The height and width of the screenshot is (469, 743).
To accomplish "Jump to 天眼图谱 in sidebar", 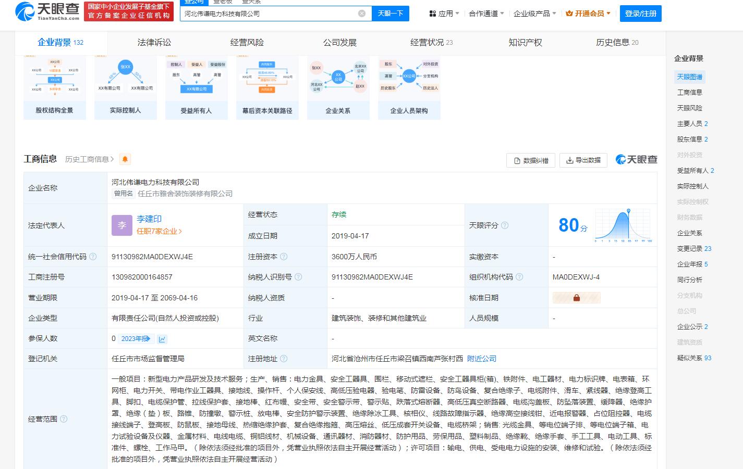I will tap(689, 77).
